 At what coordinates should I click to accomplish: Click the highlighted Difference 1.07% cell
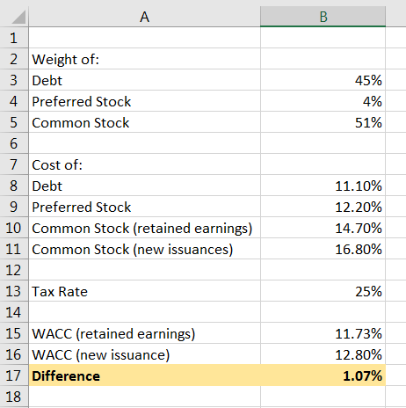tap(323, 375)
